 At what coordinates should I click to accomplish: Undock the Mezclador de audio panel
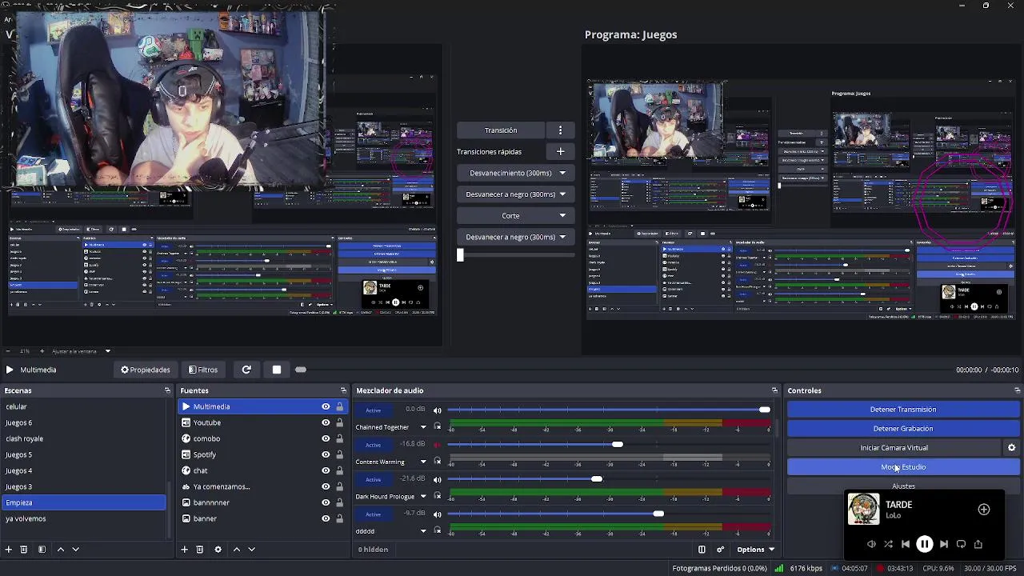point(774,390)
